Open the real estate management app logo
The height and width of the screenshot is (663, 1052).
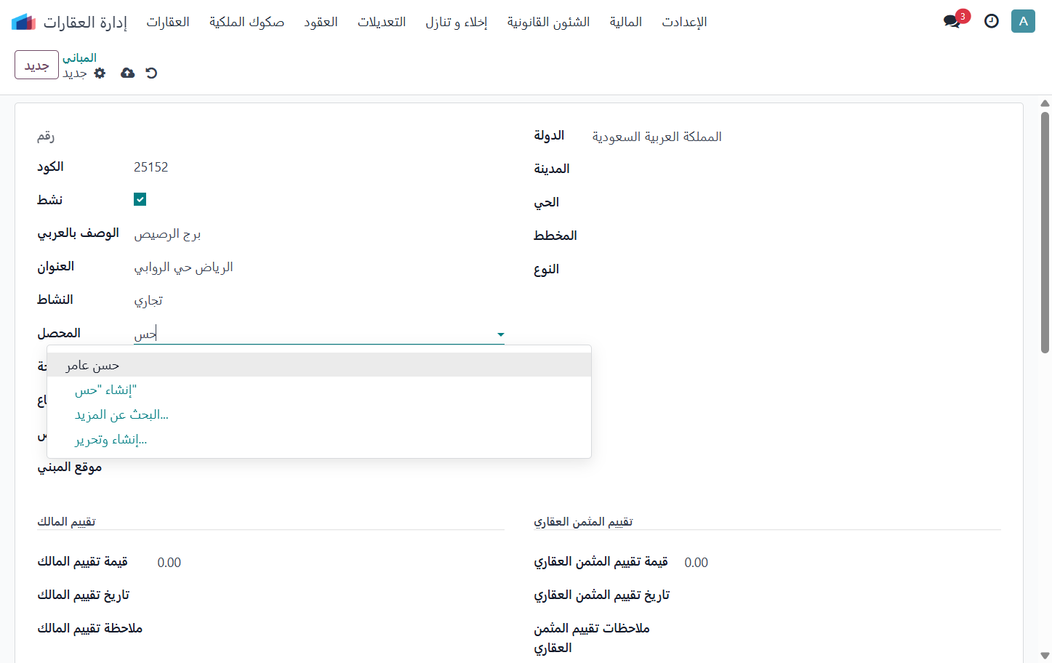point(23,22)
